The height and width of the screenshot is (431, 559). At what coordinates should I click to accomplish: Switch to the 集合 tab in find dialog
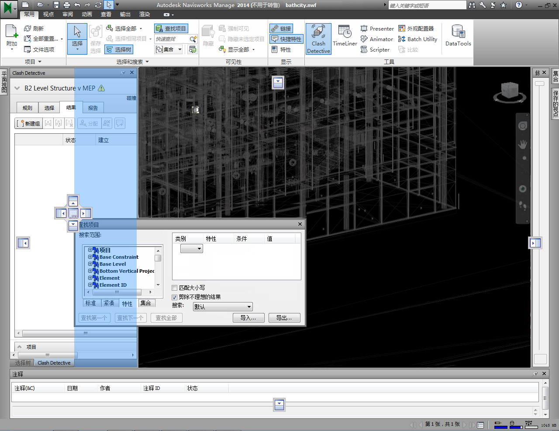pos(146,303)
